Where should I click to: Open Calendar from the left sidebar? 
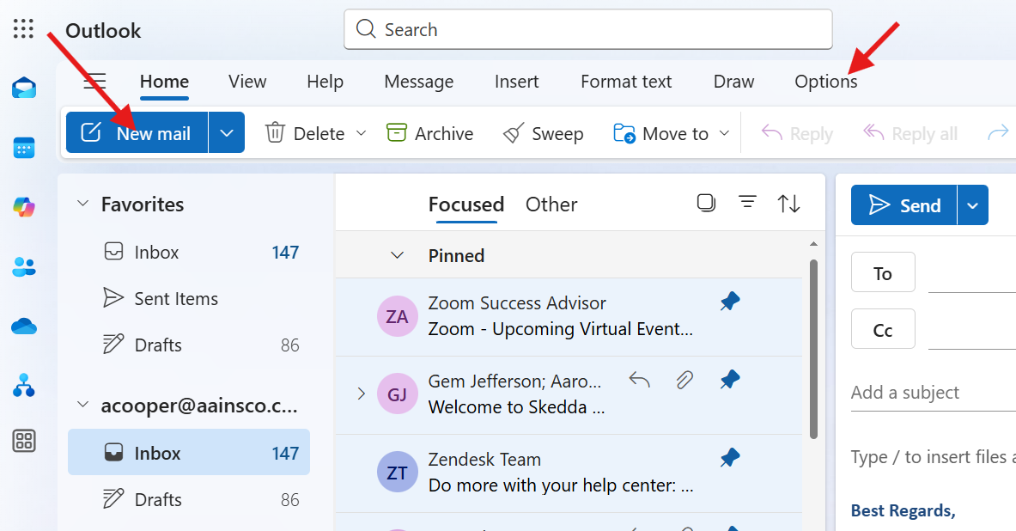[x=24, y=148]
